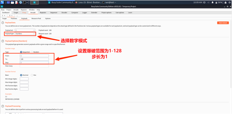
Task: Select the Hex base radio
Action: click(32, 75)
